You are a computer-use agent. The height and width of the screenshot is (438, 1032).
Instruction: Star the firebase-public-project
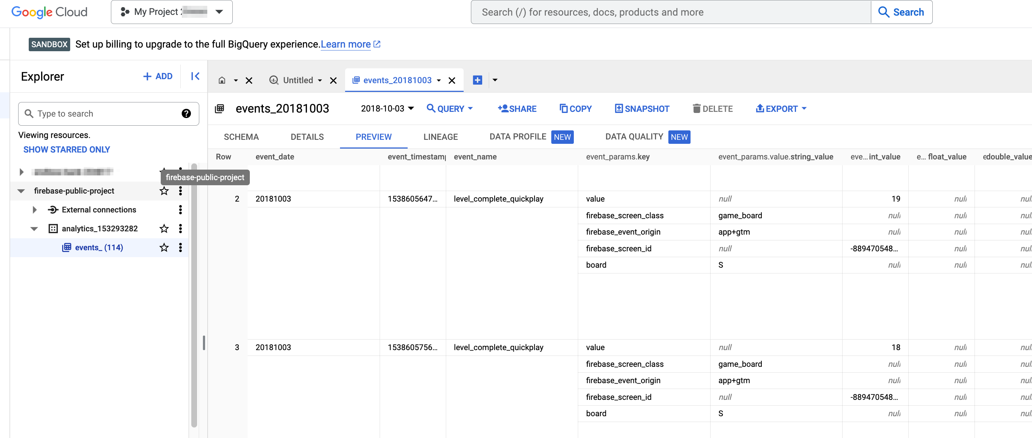tap(164, 191)
